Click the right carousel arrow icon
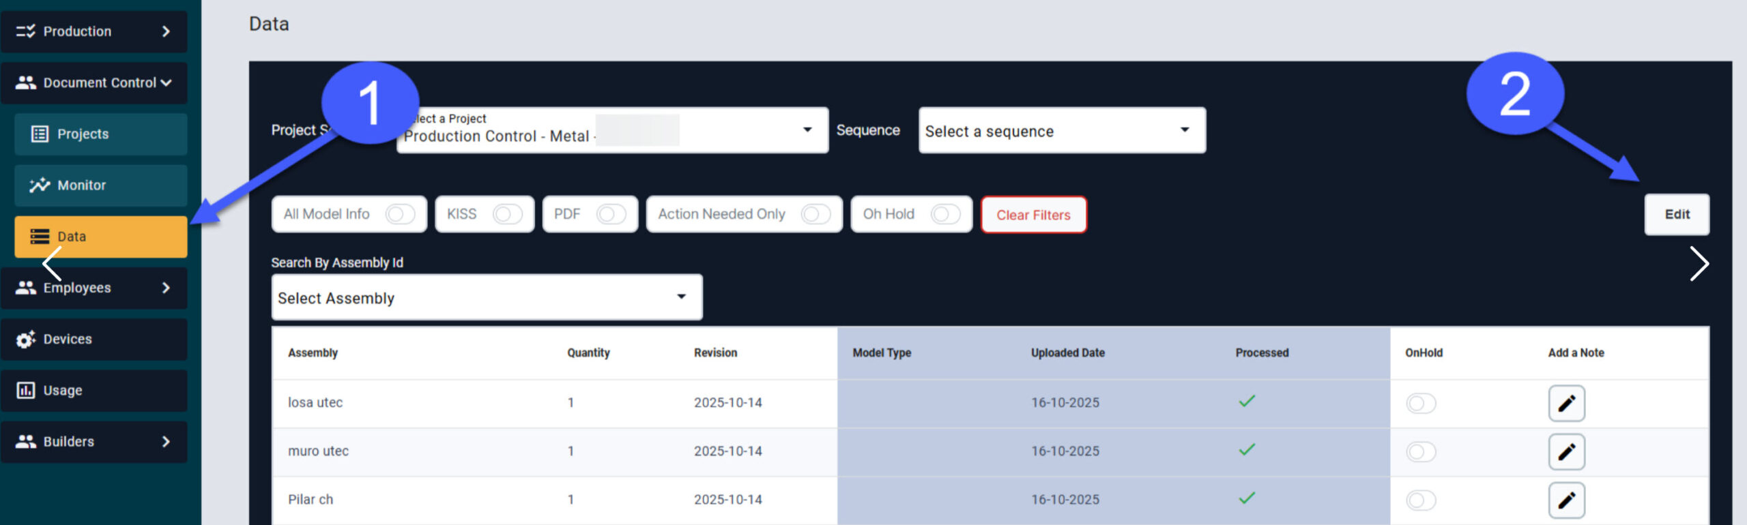This screenshot has width=1747, height=525. pos(1698,264)
